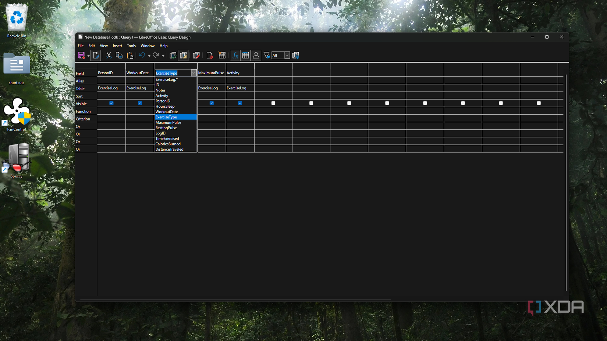
Task: Open the Tools menu
Action: click(x=131, y=46)
